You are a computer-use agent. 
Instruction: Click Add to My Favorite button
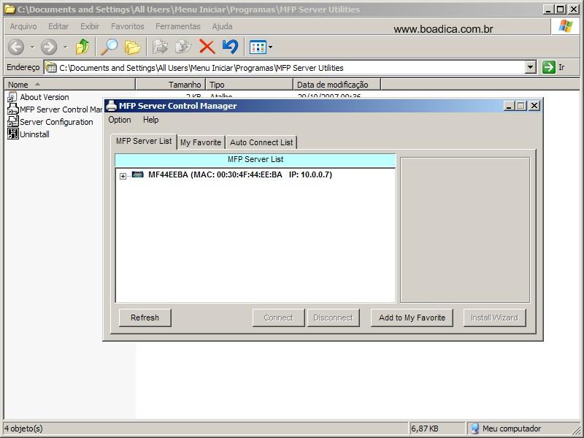[412, 318]
